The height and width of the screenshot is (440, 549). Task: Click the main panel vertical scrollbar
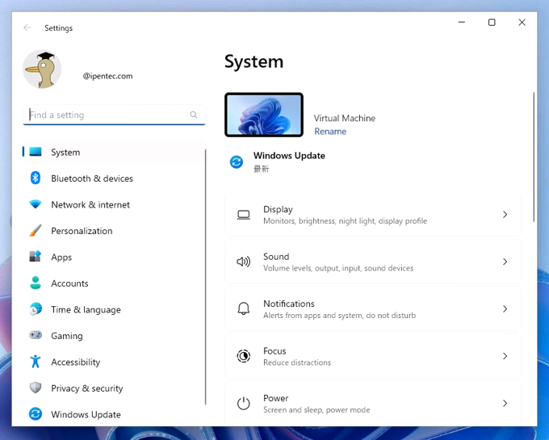tap(534, 157)
